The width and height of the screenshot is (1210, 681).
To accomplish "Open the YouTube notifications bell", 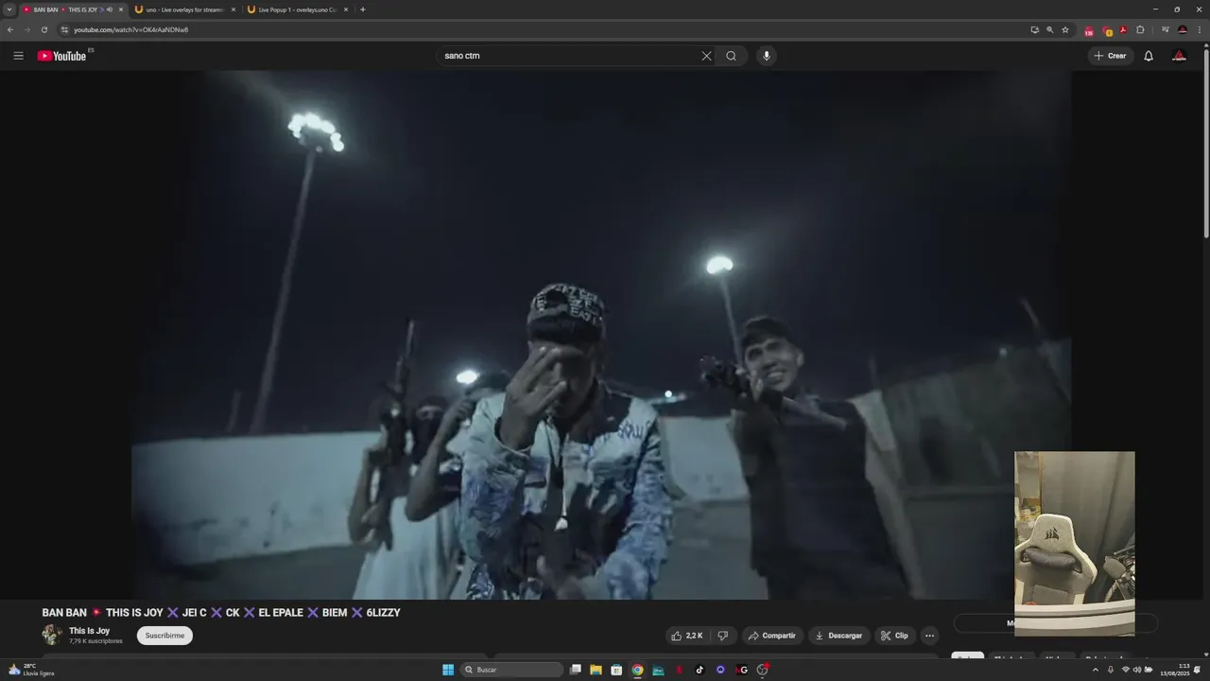I will pos(1149,56).
